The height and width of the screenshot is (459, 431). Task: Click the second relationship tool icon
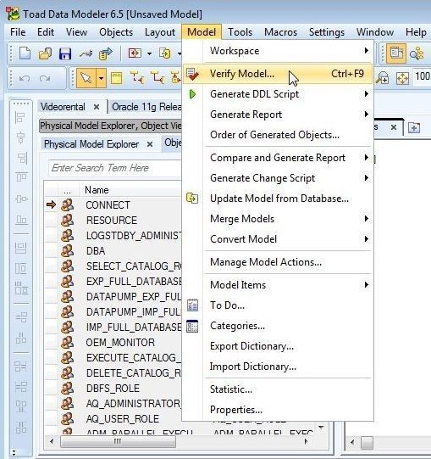157,78
